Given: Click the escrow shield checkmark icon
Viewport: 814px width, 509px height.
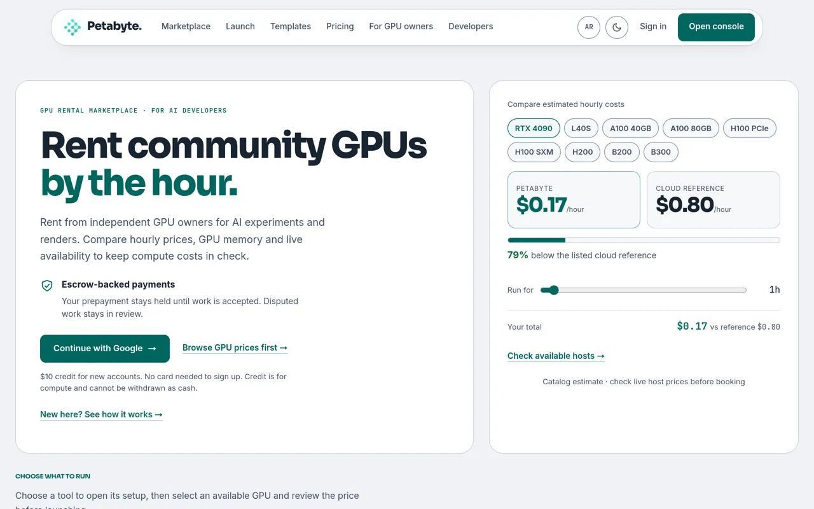Looking at the screenshot, I should click(47, 286).
